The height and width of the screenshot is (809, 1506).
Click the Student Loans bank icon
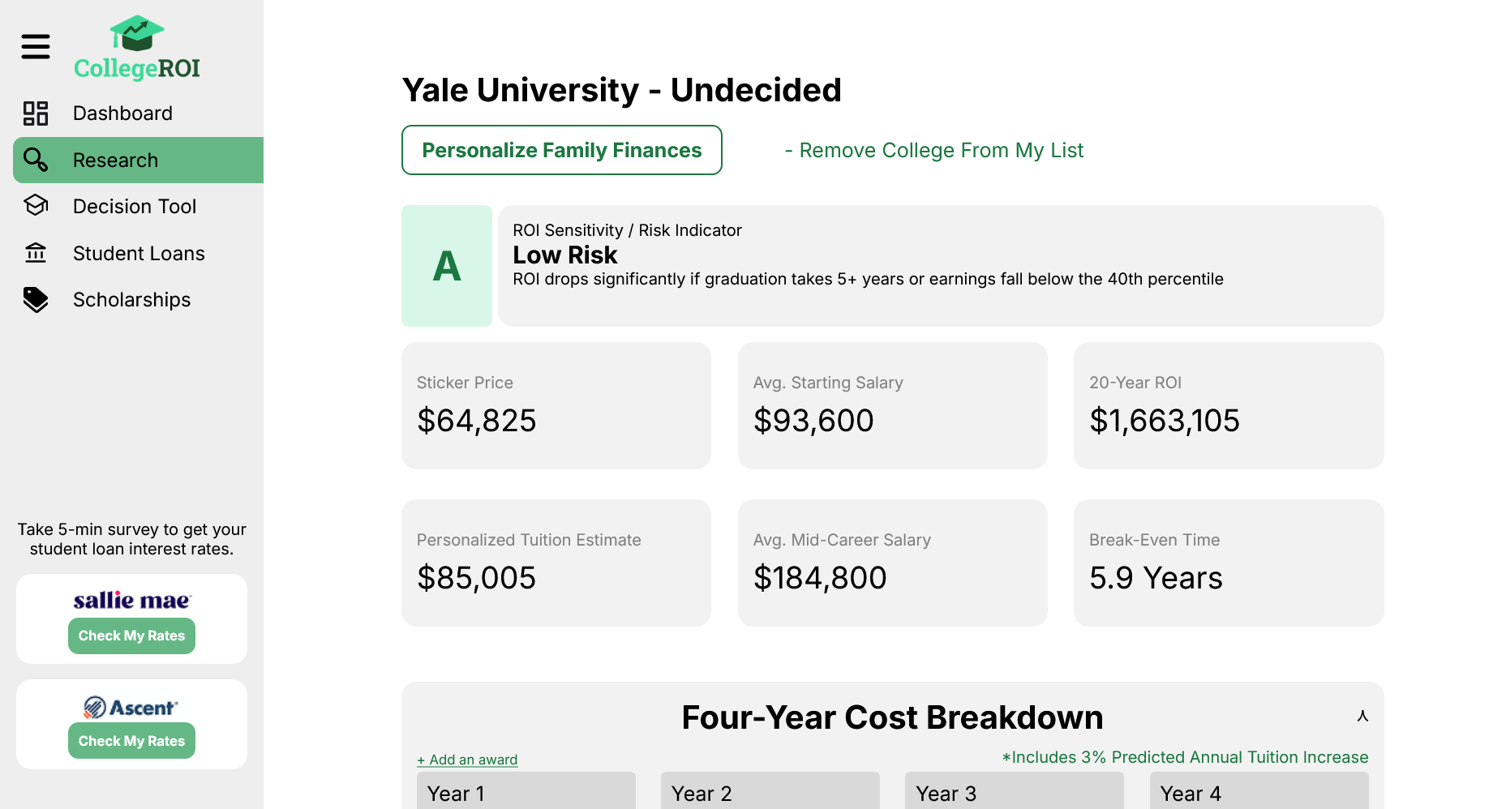(36, 253)
